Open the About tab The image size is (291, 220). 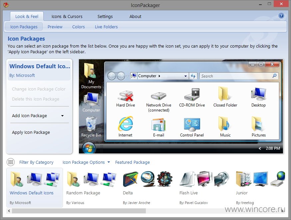coord(135,16)
